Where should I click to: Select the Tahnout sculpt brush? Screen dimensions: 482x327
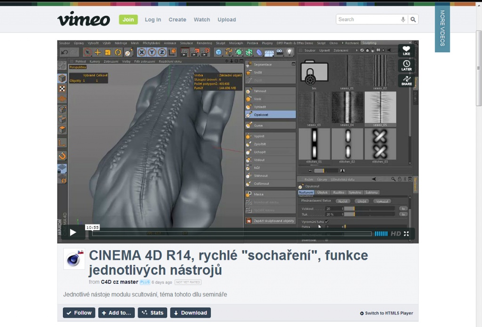[x=271, y=91]
